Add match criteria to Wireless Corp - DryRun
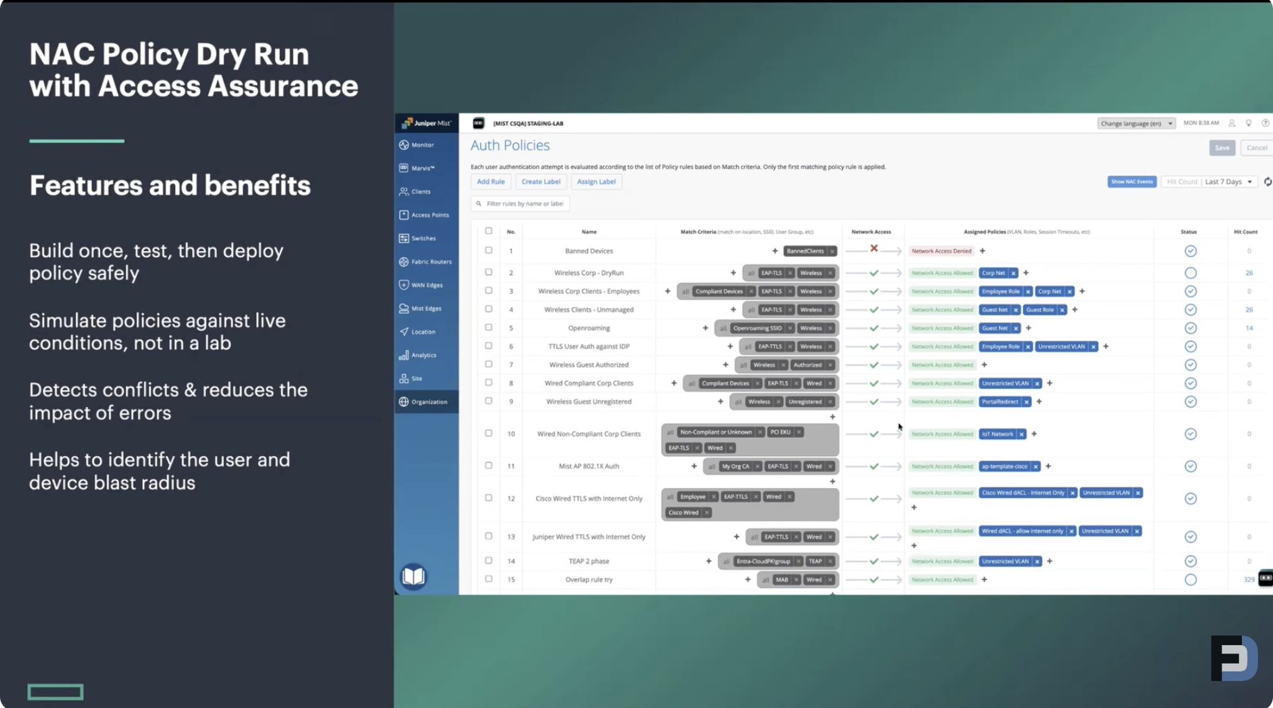 733,273
